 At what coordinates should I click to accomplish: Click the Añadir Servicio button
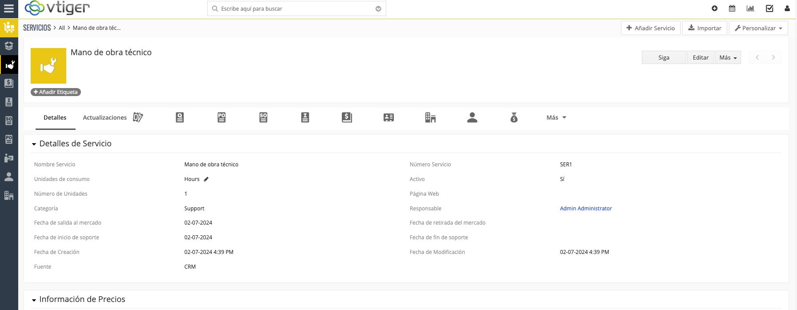point(650,28)
